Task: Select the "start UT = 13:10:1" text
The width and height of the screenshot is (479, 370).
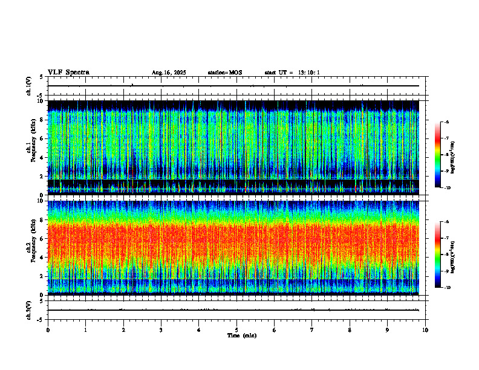Action: [292, 73]
